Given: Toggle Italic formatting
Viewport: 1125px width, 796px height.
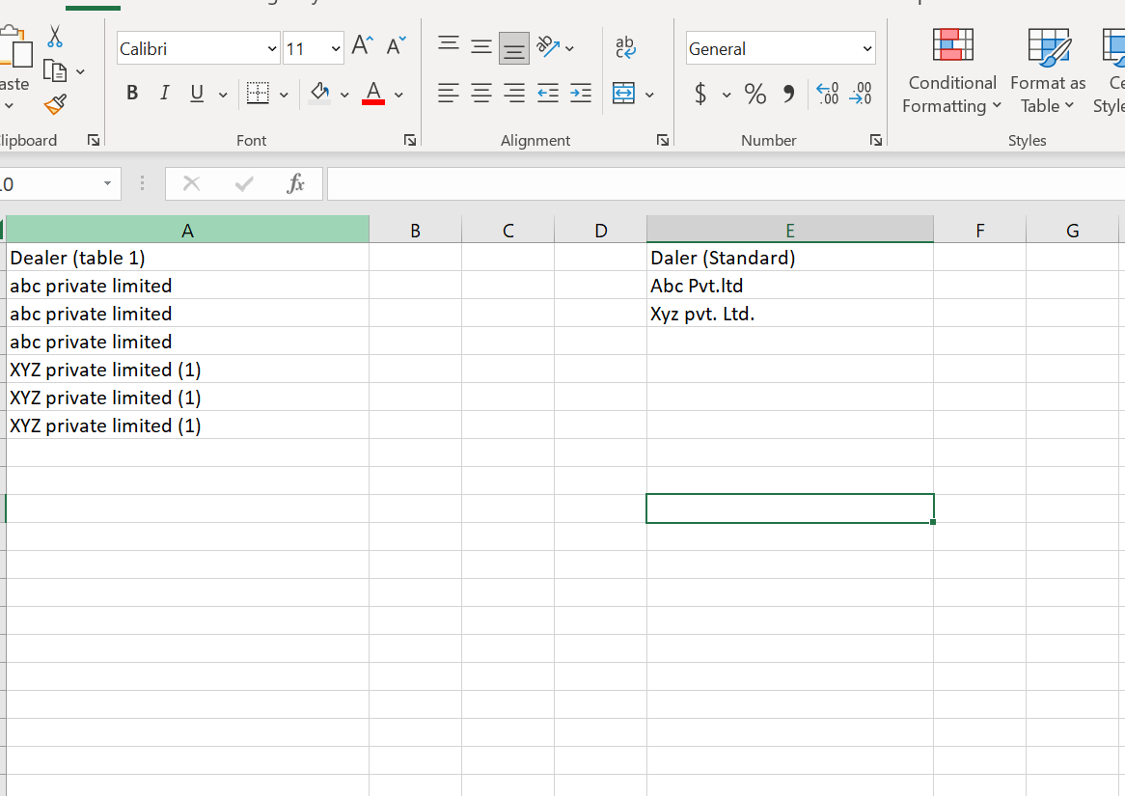Looking at the screenshot, I should coord(165,93).
